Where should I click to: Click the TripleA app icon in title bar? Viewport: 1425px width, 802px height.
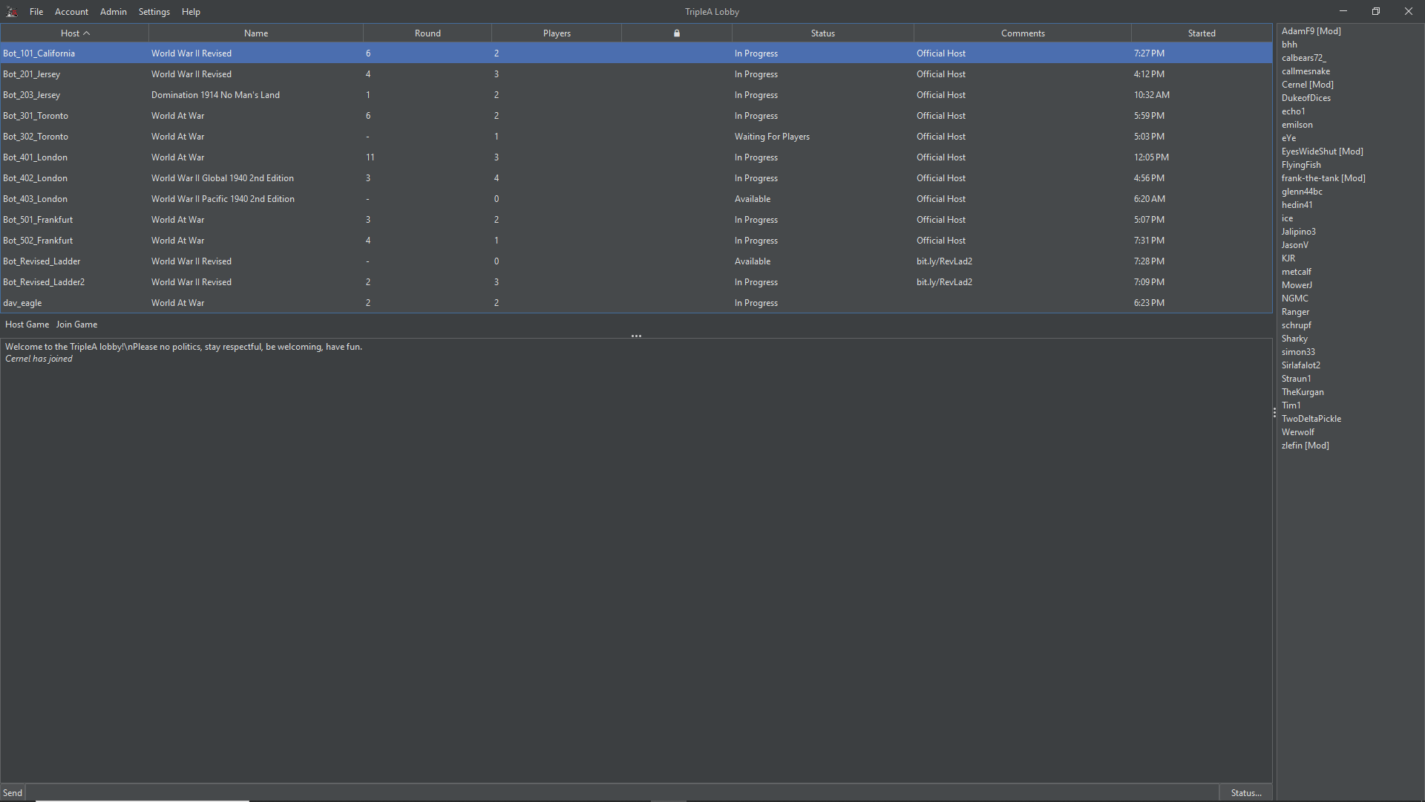[12, 12]
